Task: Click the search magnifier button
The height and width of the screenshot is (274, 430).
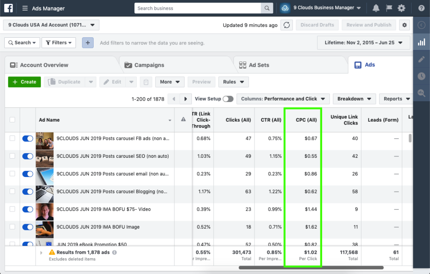Action: pos(267,8)
